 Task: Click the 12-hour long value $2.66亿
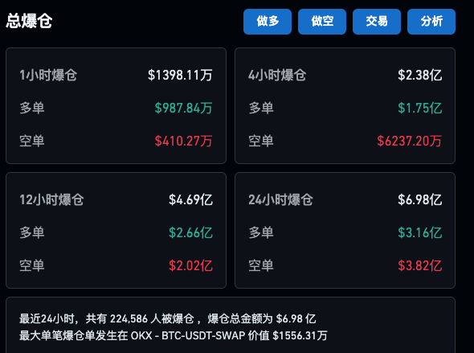(x=190, y=232)
